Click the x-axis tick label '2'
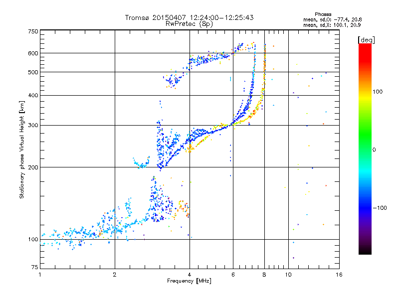Viewport: 399px width, 299px height. click(115, 275)
